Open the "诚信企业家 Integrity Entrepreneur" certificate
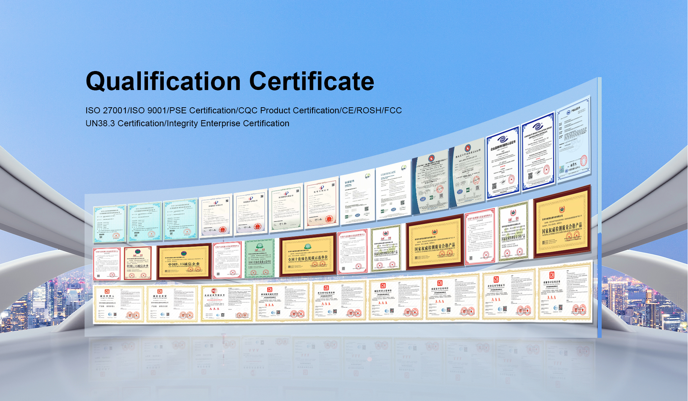This screenshot has width=688, height=401. coord(172,303)
